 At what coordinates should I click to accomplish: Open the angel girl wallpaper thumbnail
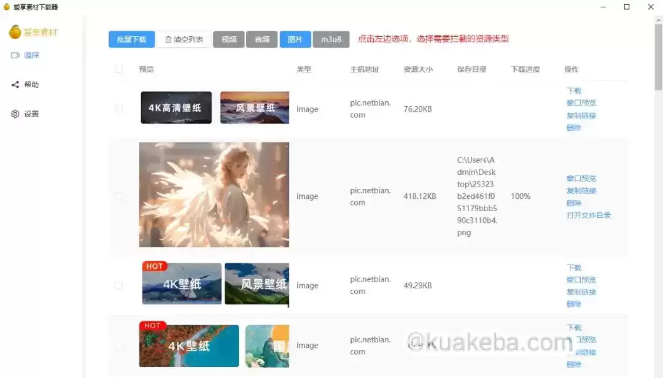click(x=214, y=196)
